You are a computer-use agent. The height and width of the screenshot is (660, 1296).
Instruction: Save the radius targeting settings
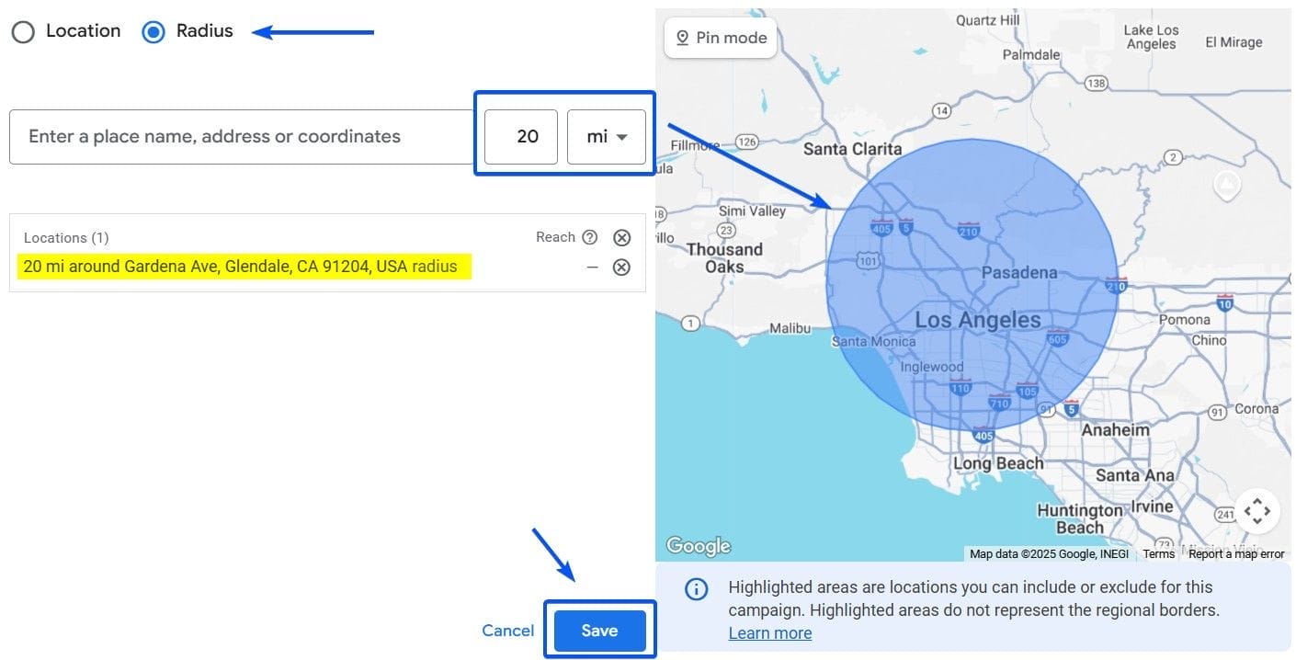[599, 630]
